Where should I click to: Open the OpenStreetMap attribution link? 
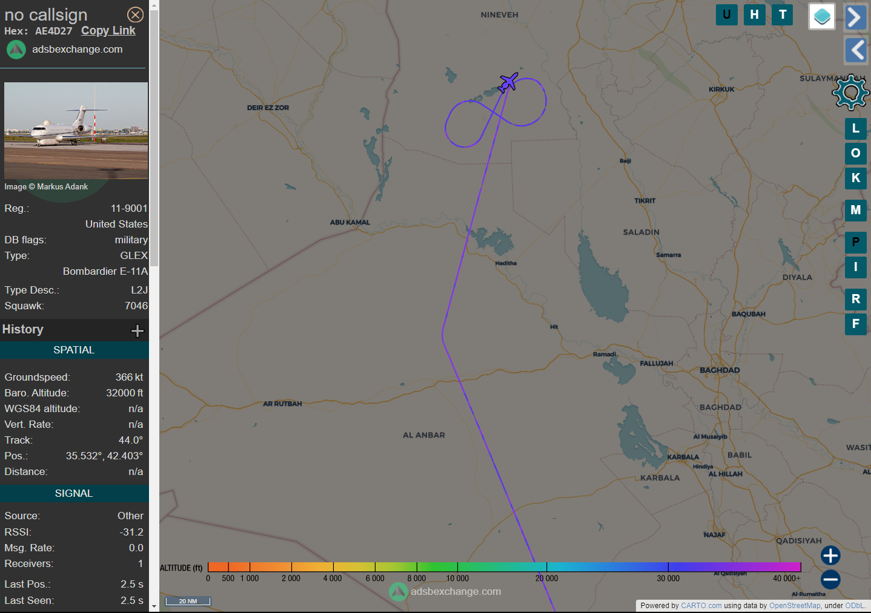(x=795, y=605)
